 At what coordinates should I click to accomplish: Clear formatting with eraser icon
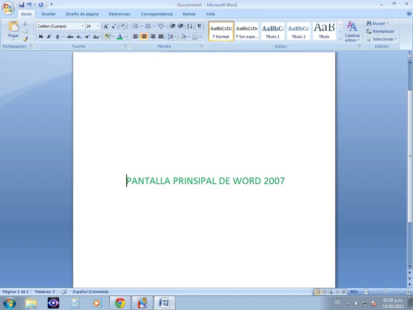point(123,26)
